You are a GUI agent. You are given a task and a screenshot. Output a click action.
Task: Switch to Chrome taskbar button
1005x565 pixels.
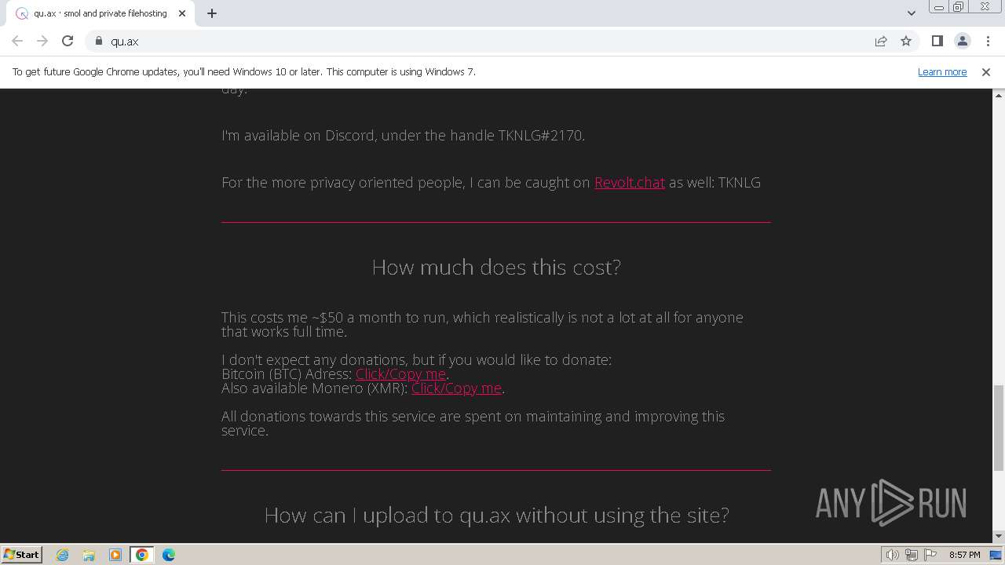click(142, 555)
